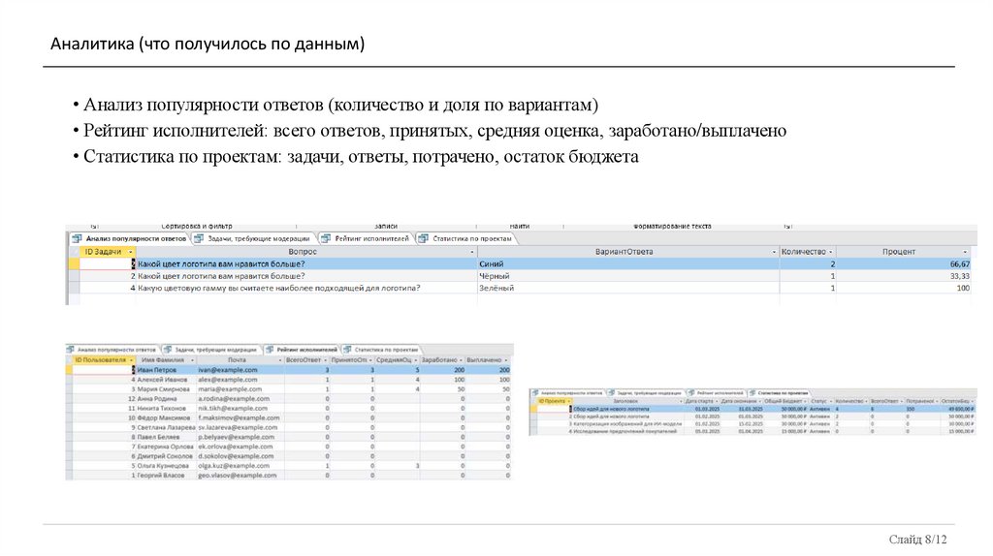Click the 'Синий' answer cell
This screenshot has width=993, height=556.
628,263
